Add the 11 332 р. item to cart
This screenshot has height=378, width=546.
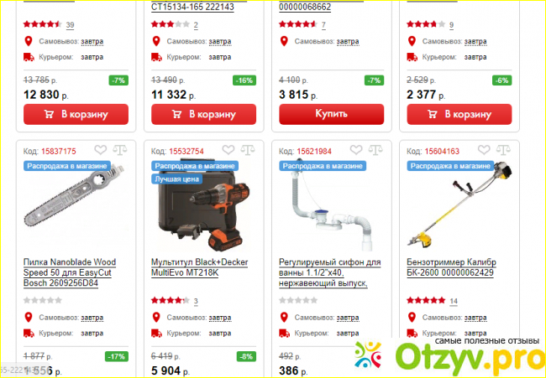tap(204, 114)
